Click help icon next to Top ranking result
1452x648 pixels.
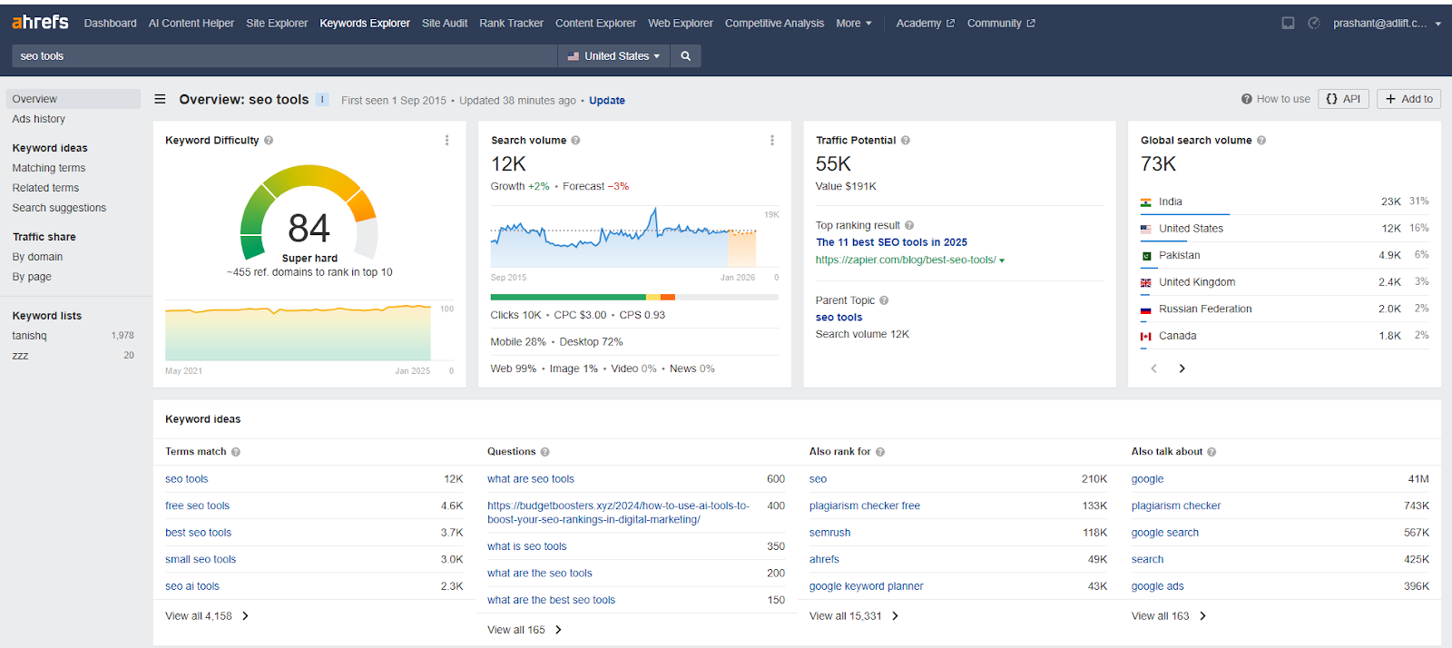pyautogui.click(x=909, y=226)
